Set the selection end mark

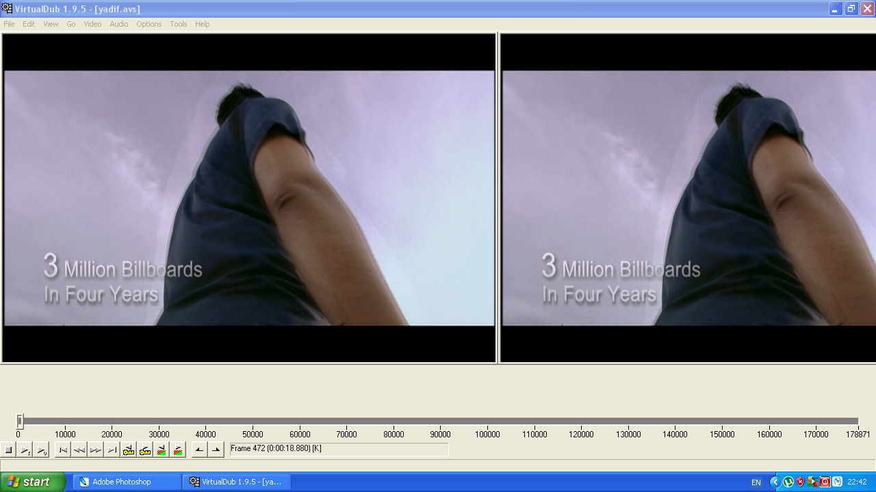pyautogui.click(x=216, y=450)
